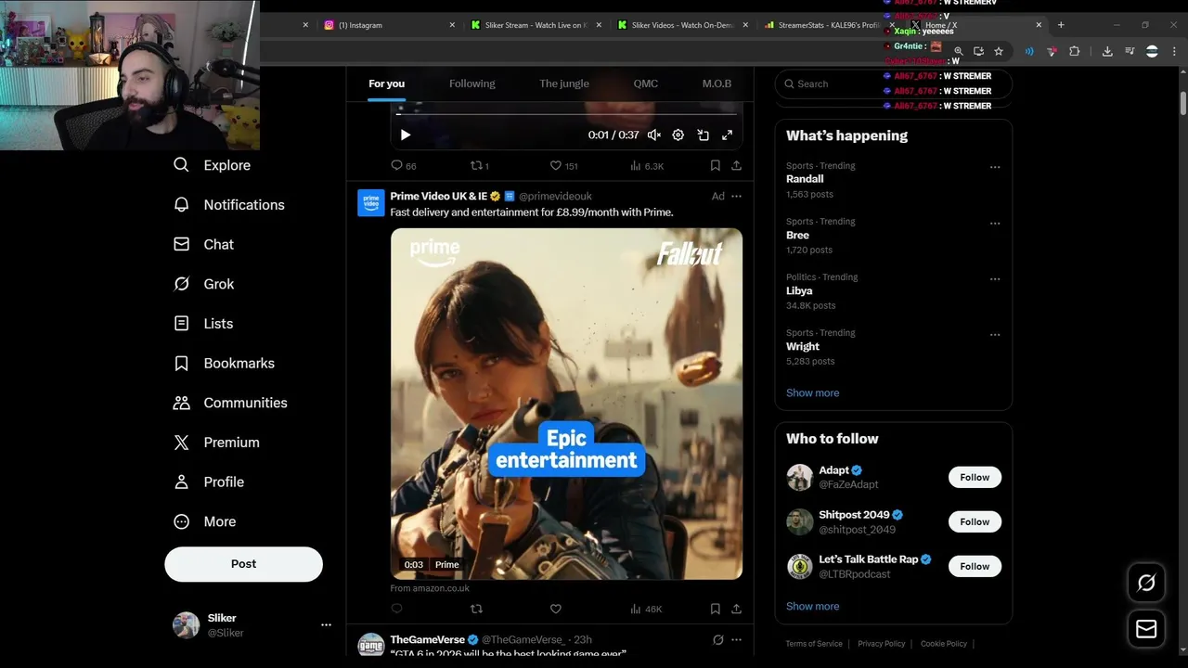This screenshot has width=1188, height=668.
Task: Open the Chrome extensions puzzle menu
Action: tap(1074, 52)
